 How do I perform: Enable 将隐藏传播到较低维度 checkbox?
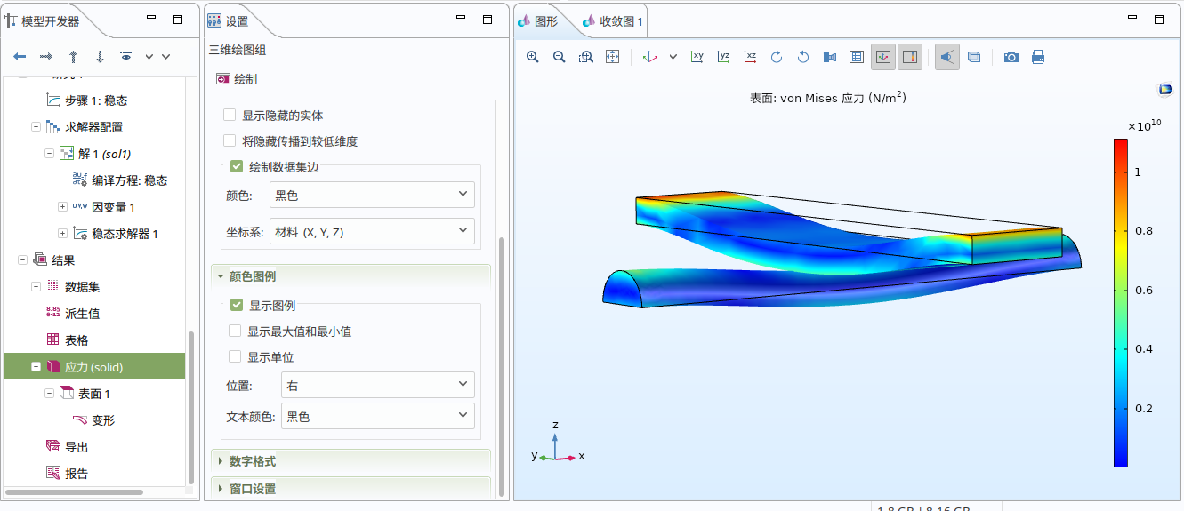coord(230,140)
